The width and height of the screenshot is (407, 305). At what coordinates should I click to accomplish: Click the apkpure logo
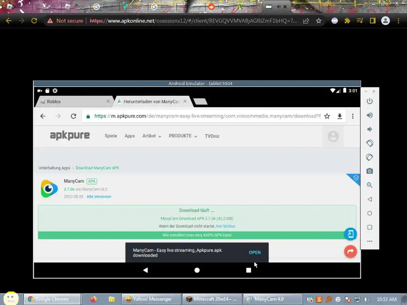coord(70,135)
